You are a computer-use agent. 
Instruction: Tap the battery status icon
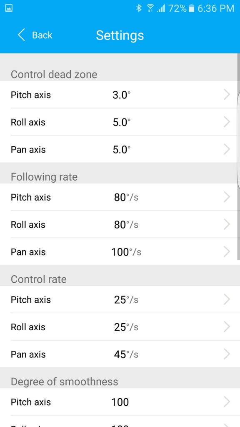(x=192, y=8)
